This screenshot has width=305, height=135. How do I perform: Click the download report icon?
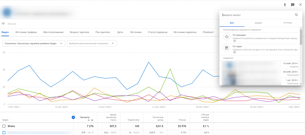285,5
